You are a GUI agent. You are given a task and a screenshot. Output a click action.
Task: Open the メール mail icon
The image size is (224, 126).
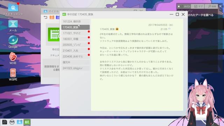click(x=13, y=26)
